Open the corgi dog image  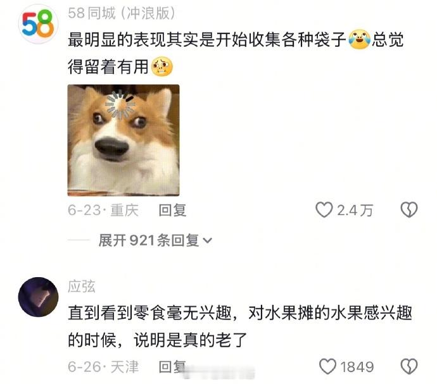tap(123, 140)
